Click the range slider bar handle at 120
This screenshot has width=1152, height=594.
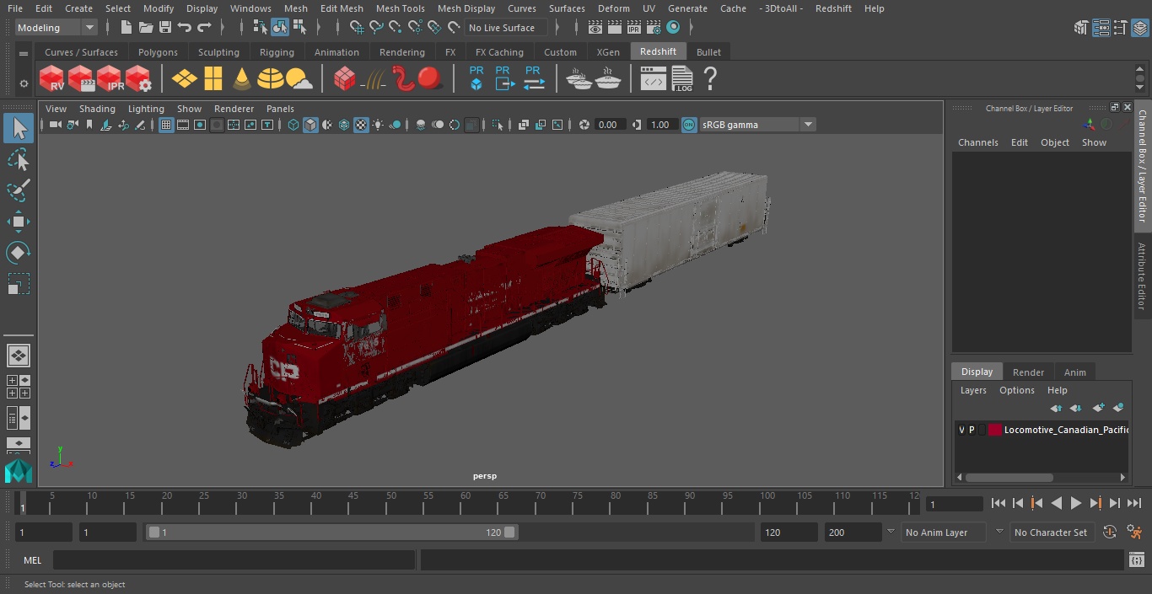(509, 532)
